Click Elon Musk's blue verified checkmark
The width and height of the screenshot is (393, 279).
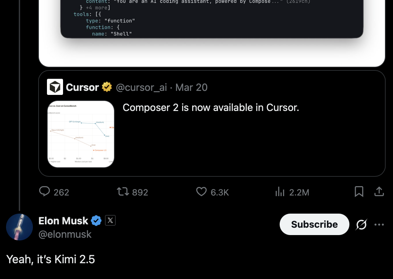96,221
